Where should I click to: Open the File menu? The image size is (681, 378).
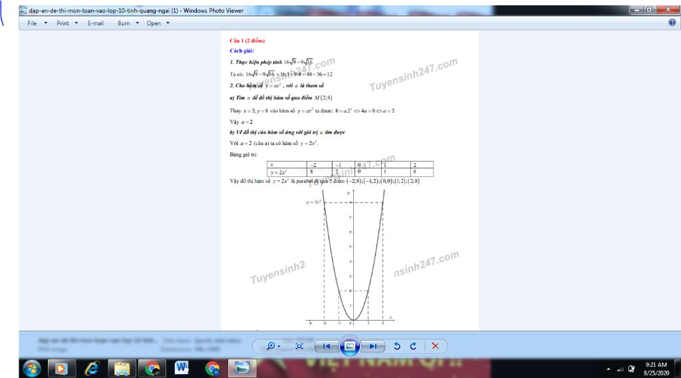point(32,23)
